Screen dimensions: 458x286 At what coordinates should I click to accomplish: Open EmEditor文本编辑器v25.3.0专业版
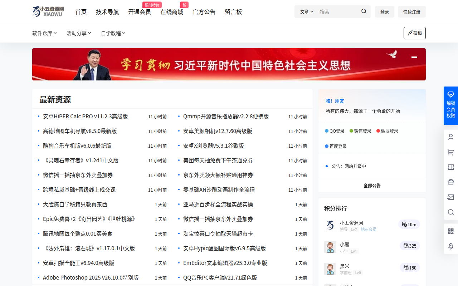pos(225,263)
